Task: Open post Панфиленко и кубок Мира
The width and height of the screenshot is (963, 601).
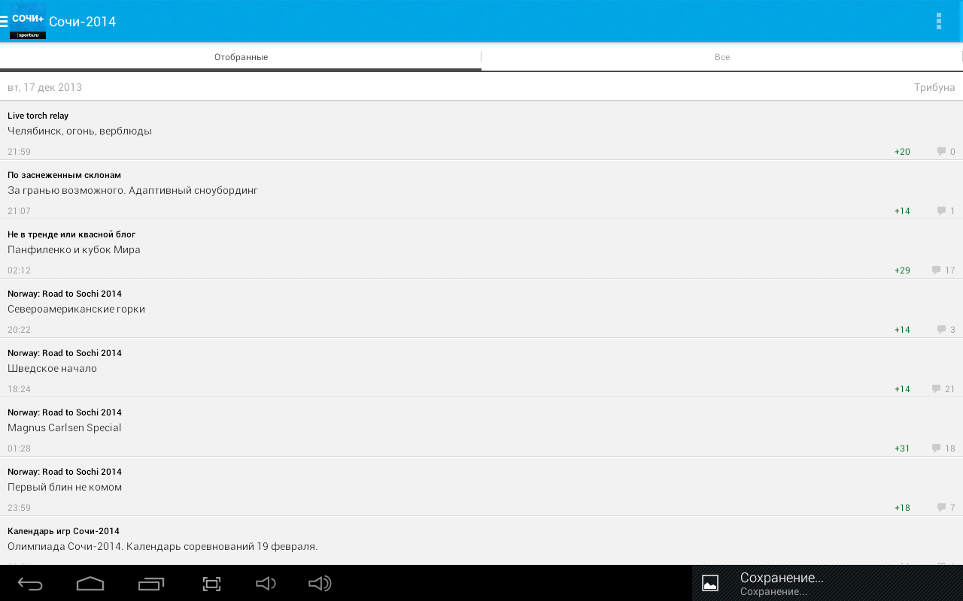Action: point(481,249)
